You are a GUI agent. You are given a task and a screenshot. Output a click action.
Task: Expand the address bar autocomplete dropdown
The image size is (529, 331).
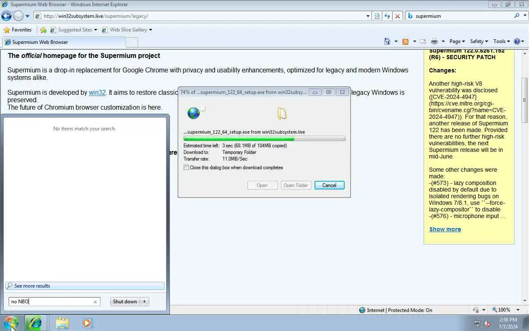(368, 16)
